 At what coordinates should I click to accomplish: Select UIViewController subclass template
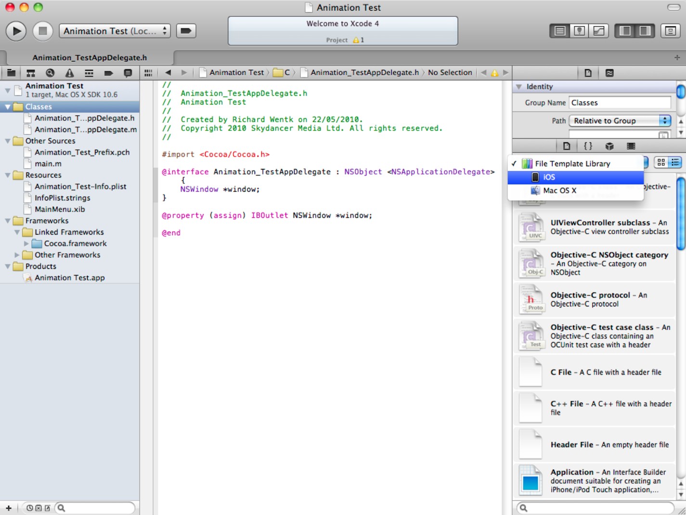[595, 227]
